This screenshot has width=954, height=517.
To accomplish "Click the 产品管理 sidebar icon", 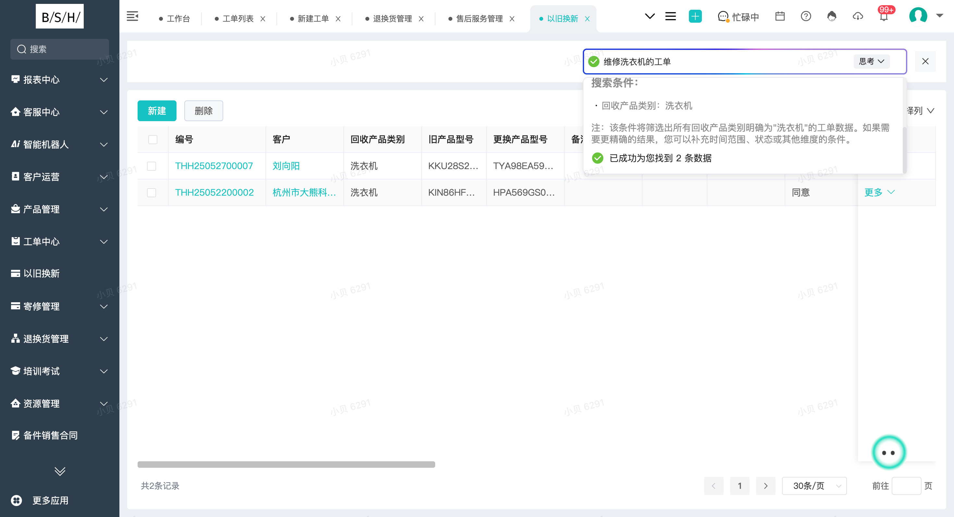I will point(15,209).
